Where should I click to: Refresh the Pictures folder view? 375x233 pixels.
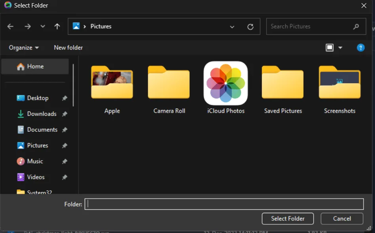pyautogui.click(x=250, y=27)
